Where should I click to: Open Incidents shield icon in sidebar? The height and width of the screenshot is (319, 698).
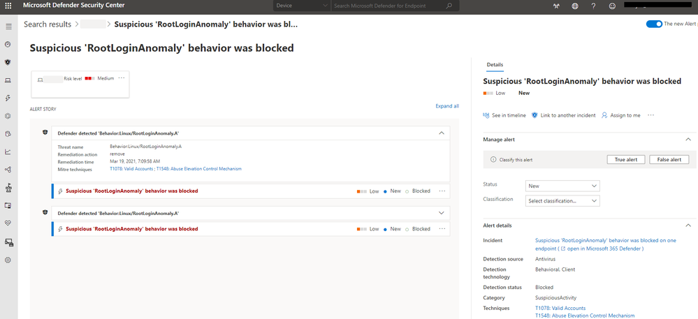8,62
